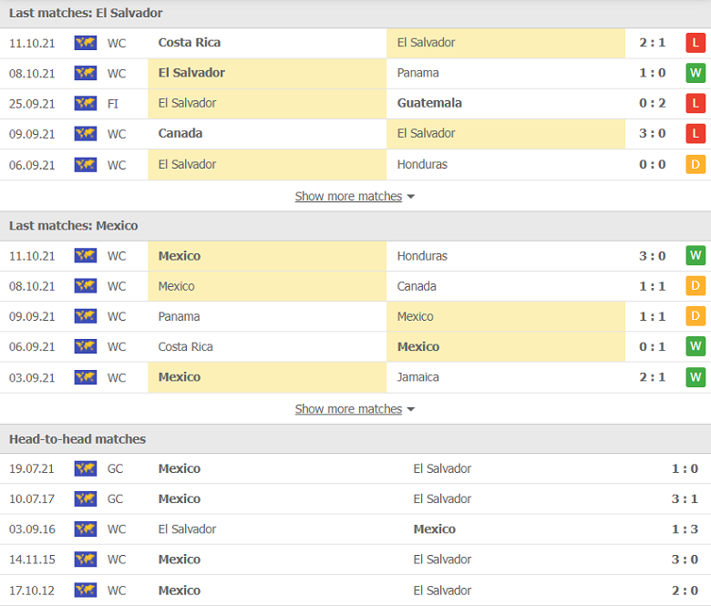Click the world flag icon for Costa Rica vs El Salvador
This screenshot has width=711, height=606.
click(x=86, y=43)
